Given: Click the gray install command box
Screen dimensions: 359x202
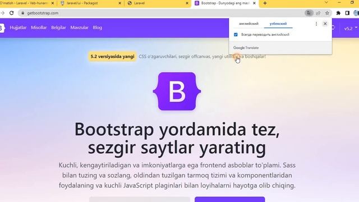Looking at the screenshot, I should (x=140, y=200).
